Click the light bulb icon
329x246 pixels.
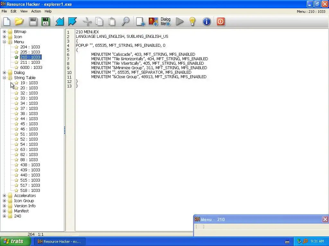pos(192,21)
